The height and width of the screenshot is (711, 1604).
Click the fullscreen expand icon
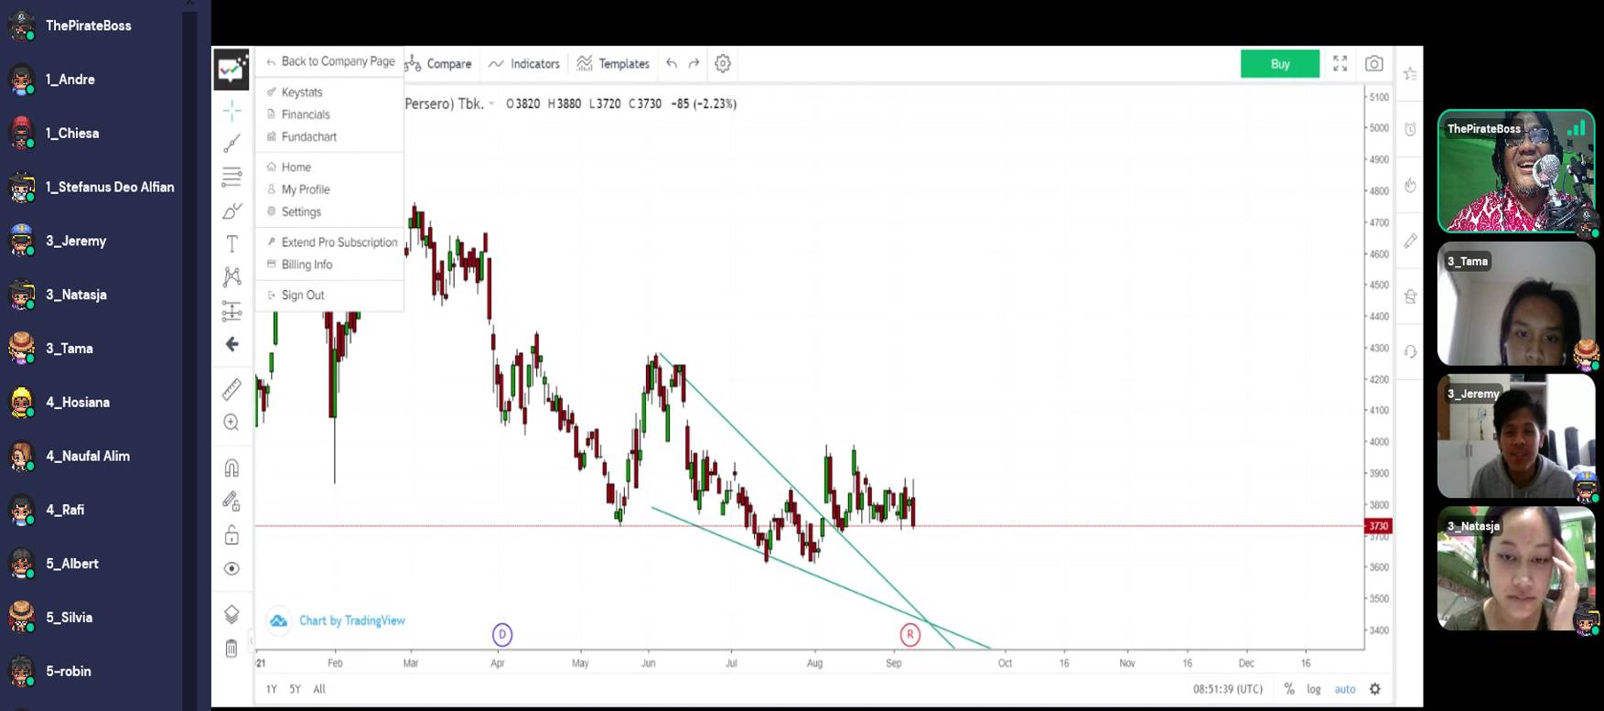click(1340, 64)
